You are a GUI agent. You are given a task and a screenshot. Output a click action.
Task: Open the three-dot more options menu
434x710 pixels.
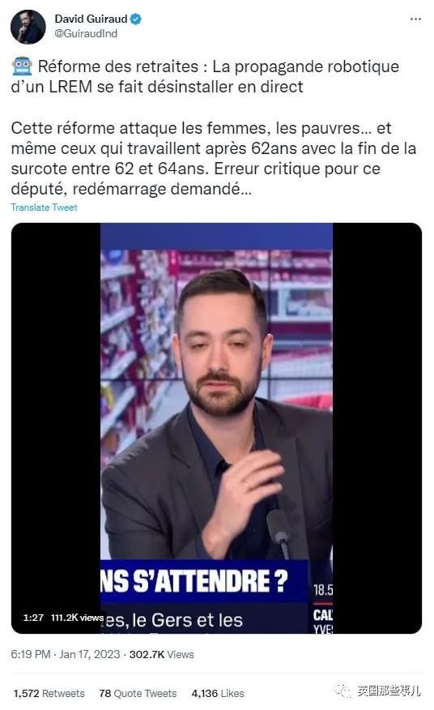click(415, 19)
